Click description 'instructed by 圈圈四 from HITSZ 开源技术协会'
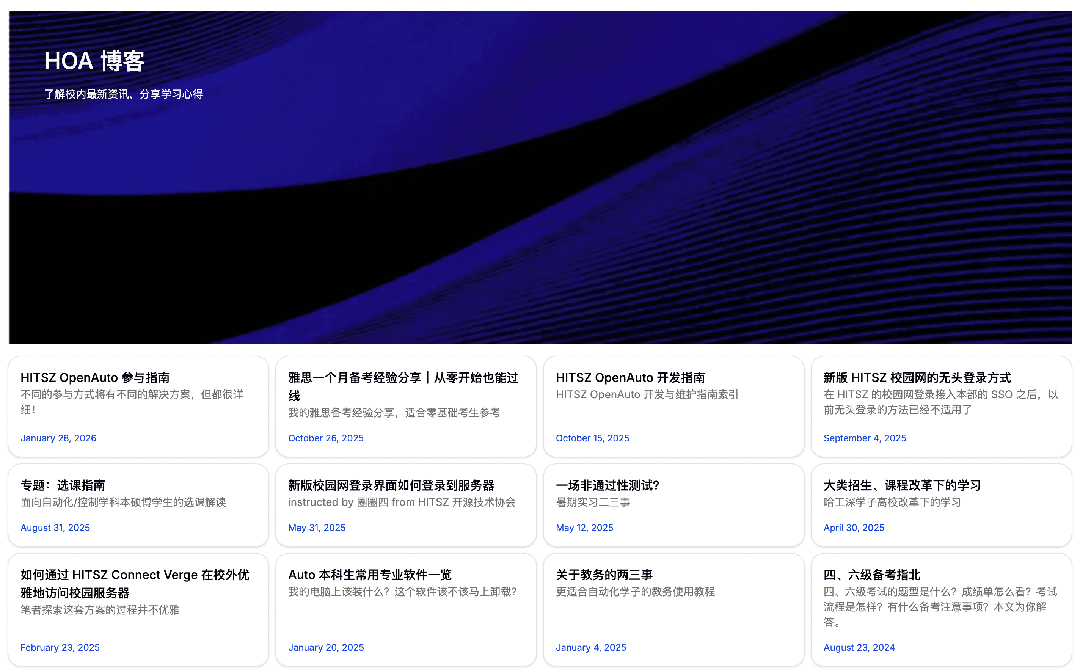The height and width of the screenshot is (672, 1080). pos(402,502)
